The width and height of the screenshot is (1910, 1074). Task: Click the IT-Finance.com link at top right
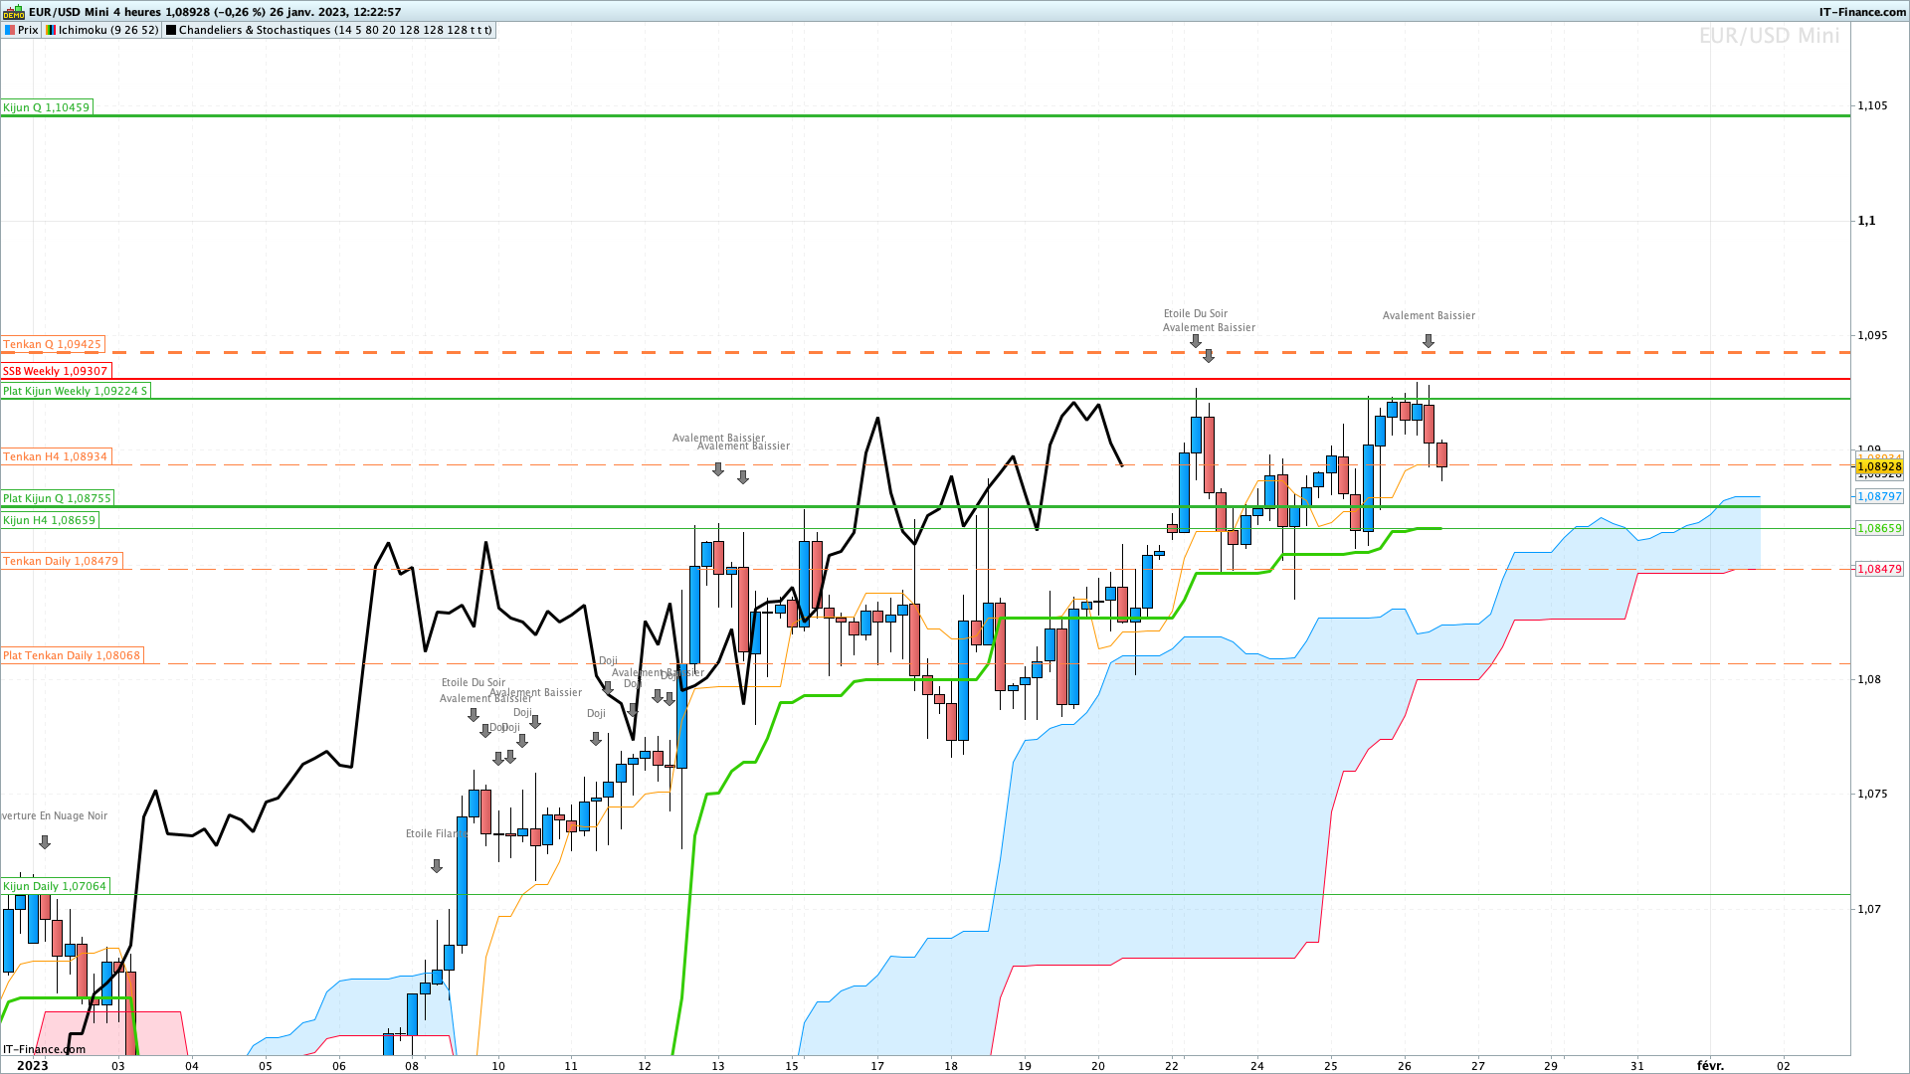coord(1862,12)
